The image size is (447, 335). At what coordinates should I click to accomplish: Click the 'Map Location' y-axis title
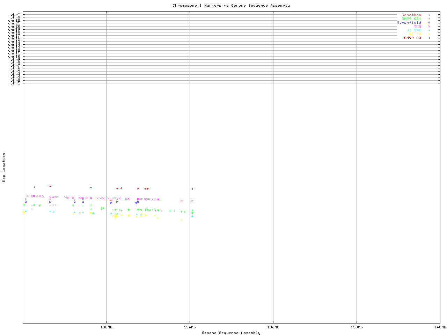4,167
